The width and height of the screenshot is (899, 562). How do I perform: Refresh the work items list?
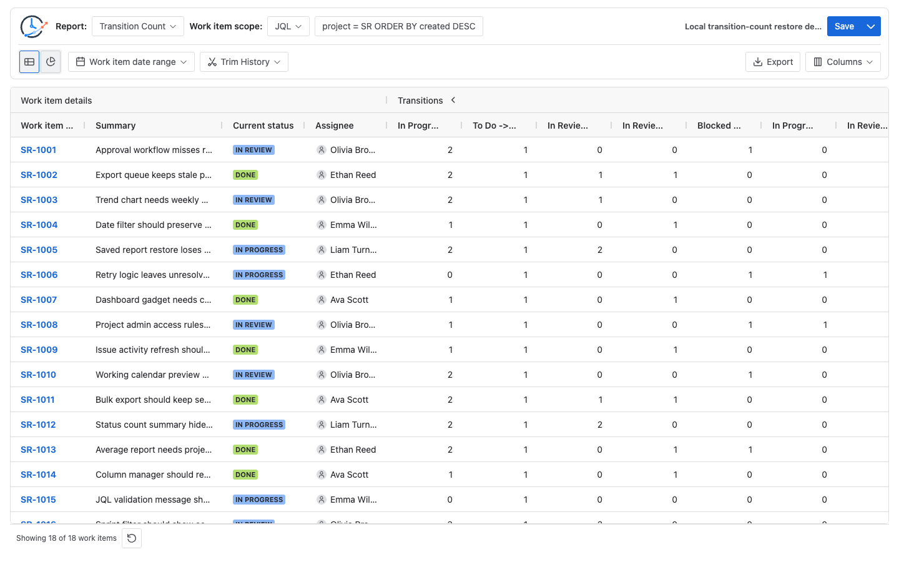pos(132,538)
